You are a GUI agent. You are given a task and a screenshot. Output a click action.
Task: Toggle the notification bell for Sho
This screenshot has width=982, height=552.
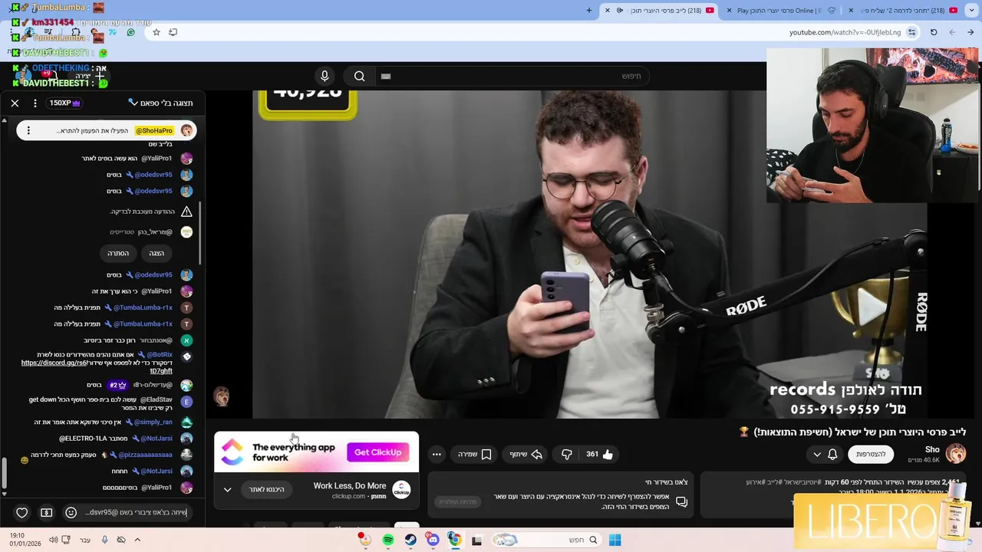[832, 454]
